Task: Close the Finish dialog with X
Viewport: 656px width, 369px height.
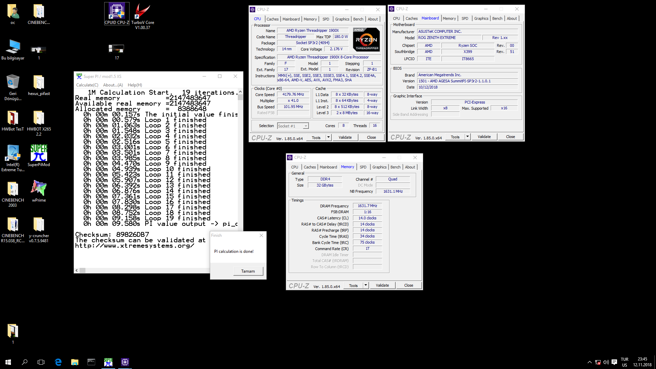Action: coord(261,235)
